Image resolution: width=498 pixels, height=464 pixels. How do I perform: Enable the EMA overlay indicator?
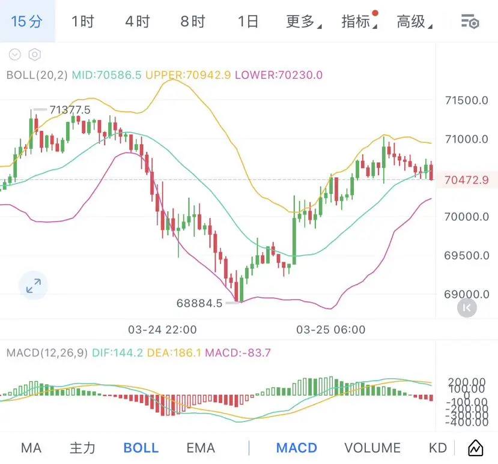point(201,448)
